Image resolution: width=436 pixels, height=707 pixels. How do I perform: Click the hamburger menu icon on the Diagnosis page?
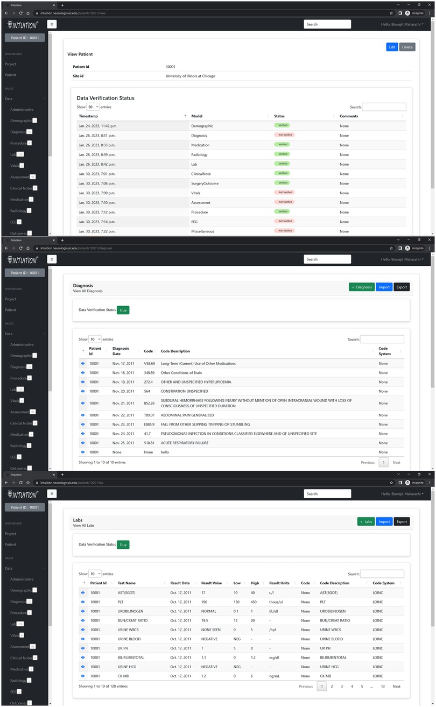52,259
